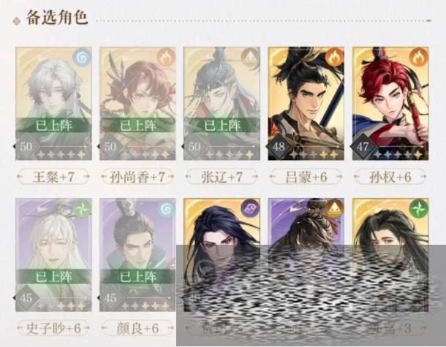Click the level 48 badge on 吕蒙's card
This screenshot has height=347, width=446.
[x=279, y=147]
